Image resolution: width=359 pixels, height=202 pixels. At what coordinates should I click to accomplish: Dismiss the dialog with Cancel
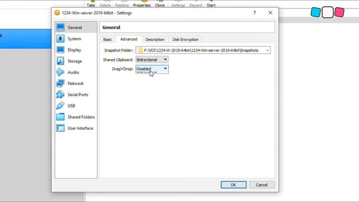click(262, 185)
